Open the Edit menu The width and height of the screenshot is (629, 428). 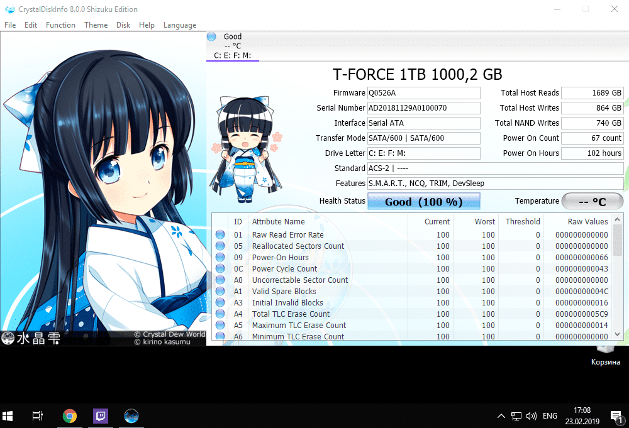pyautogui.click(x=30, y=25)
